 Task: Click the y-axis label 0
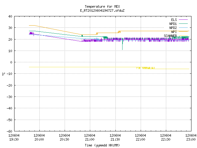pyautogui.click(x=11, y=62)
